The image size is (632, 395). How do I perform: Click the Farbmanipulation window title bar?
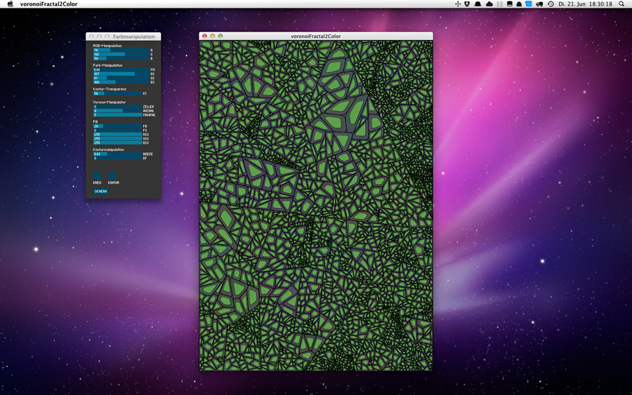133,36
